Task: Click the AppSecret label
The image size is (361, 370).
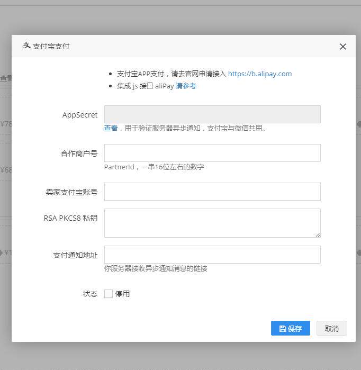Action: pos(80,115)
